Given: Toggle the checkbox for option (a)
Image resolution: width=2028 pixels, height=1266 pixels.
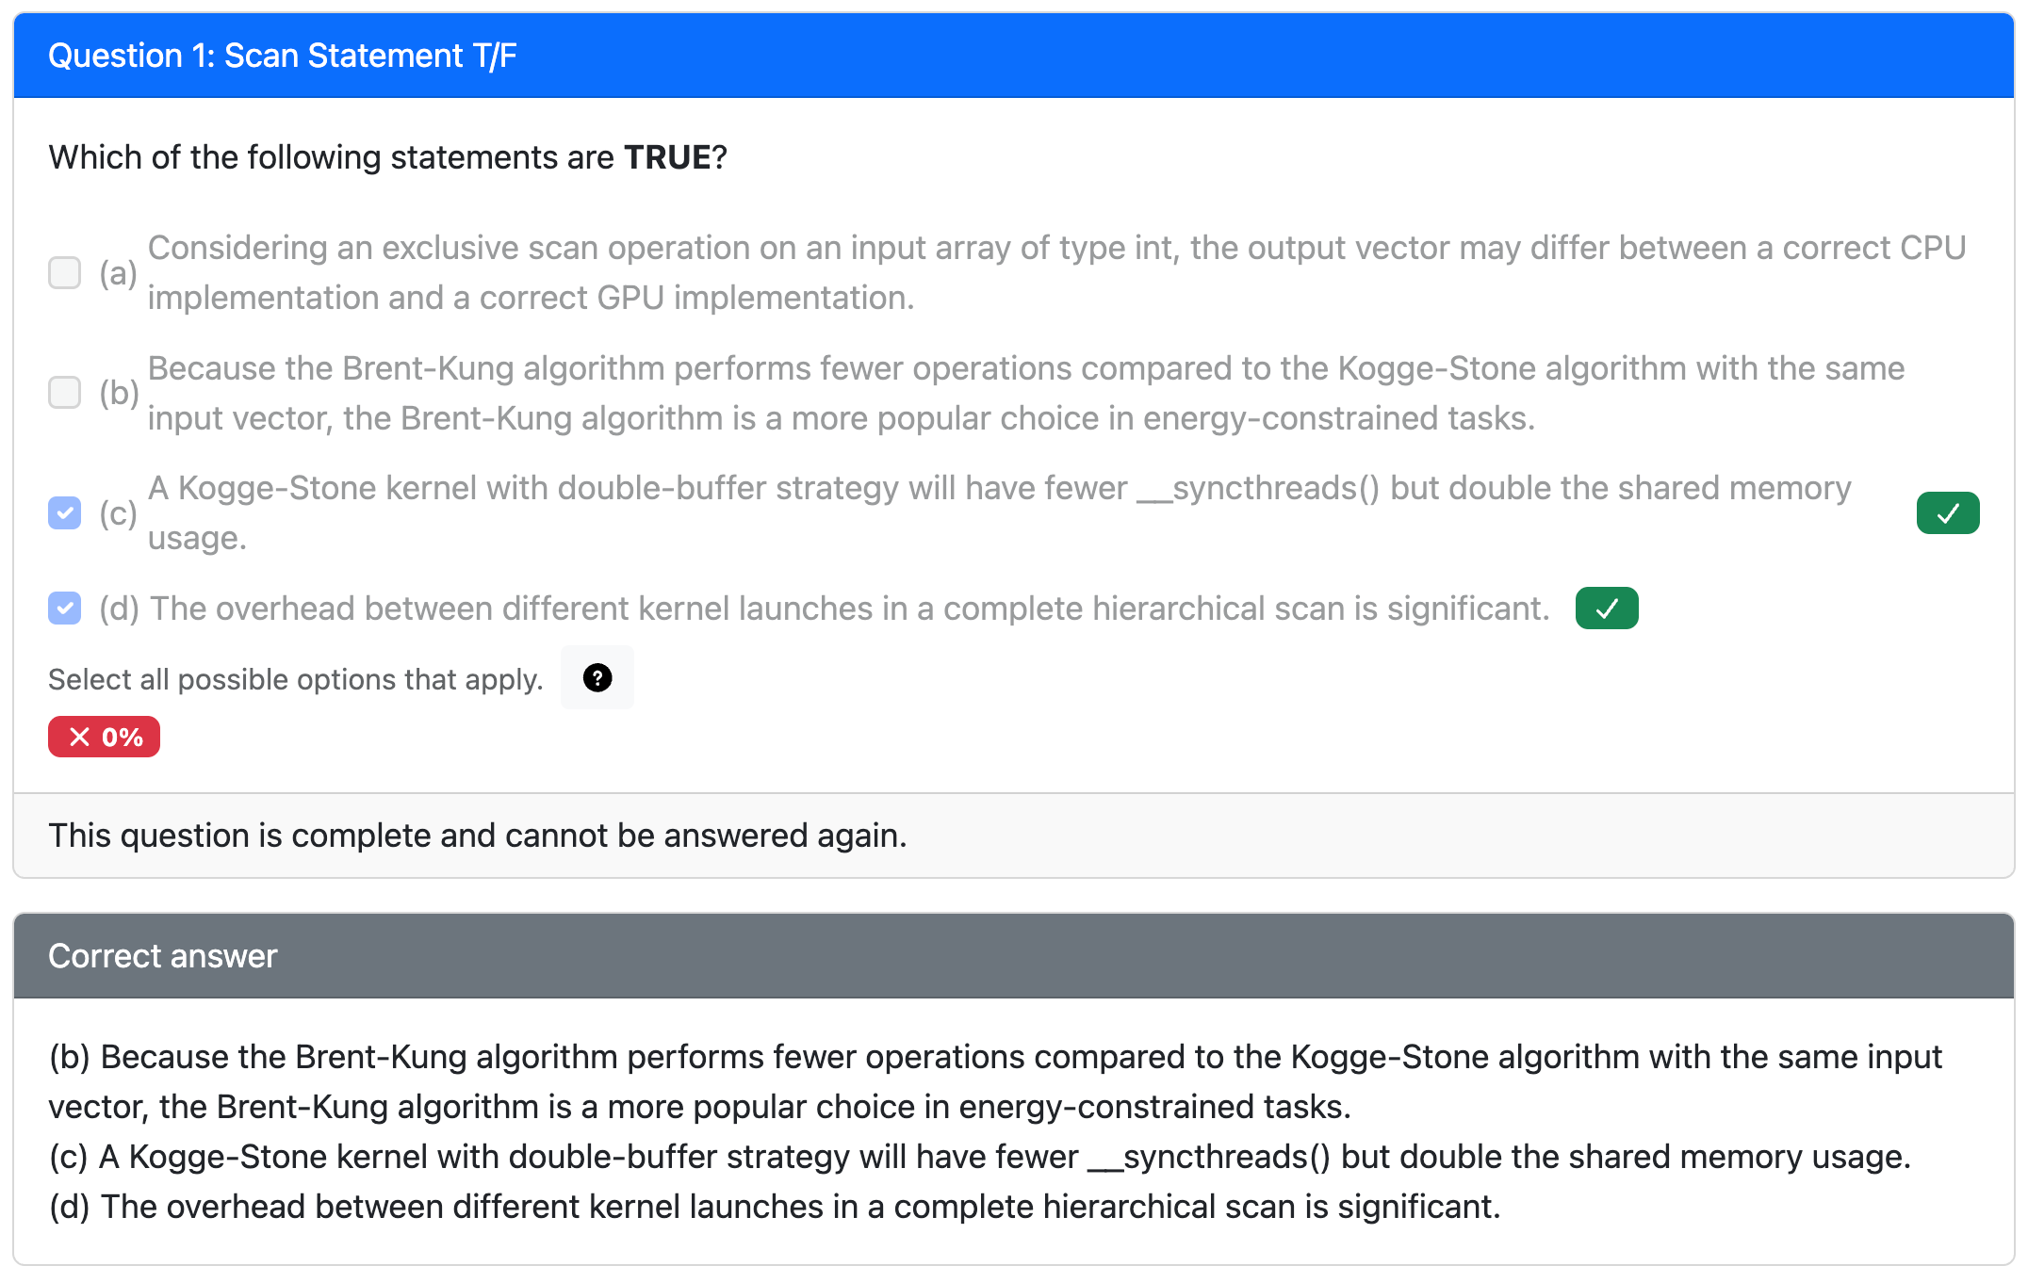Looking at the screenshot, I should [x=65, y=273].
